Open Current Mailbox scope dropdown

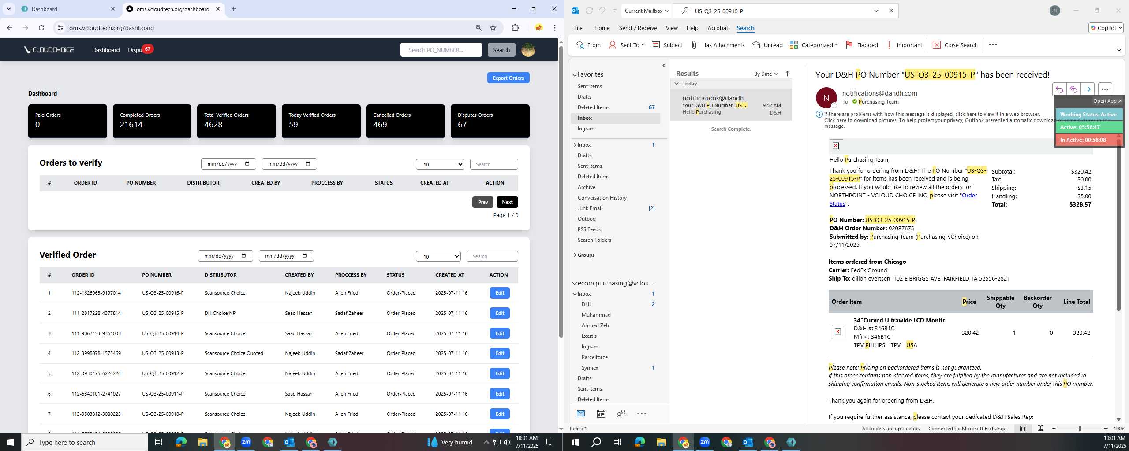[x=647, y=11]
